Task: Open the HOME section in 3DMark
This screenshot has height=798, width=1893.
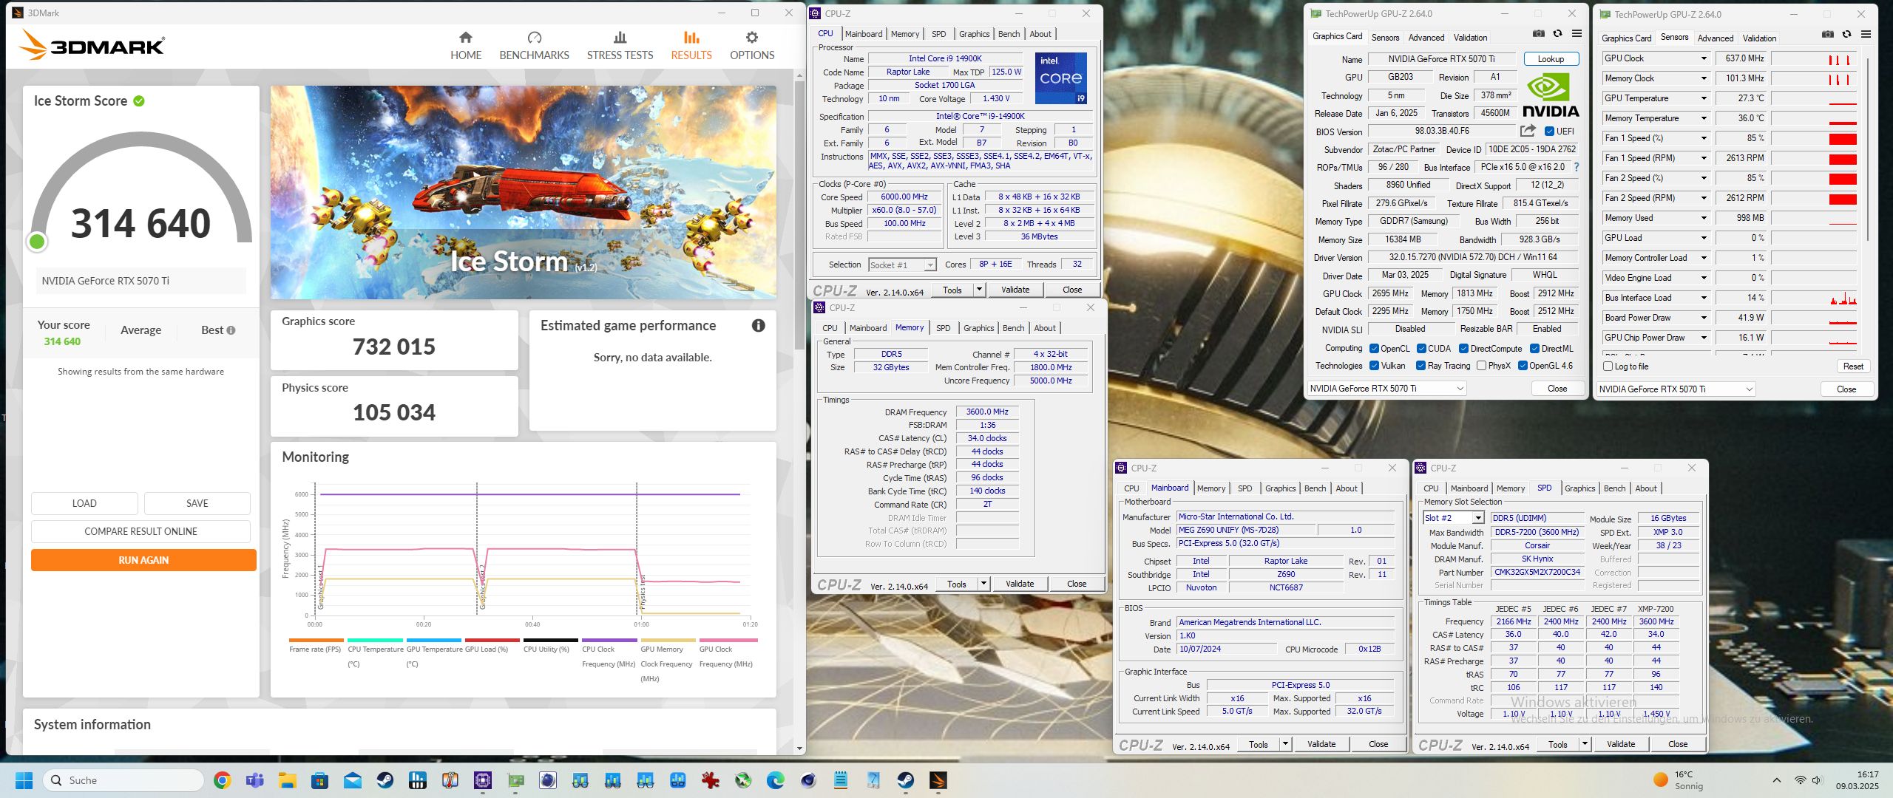Action: 466,46
